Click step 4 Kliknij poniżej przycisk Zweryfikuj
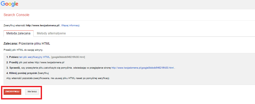The width and height of the screenshot is (255, 104). point(28,73)
